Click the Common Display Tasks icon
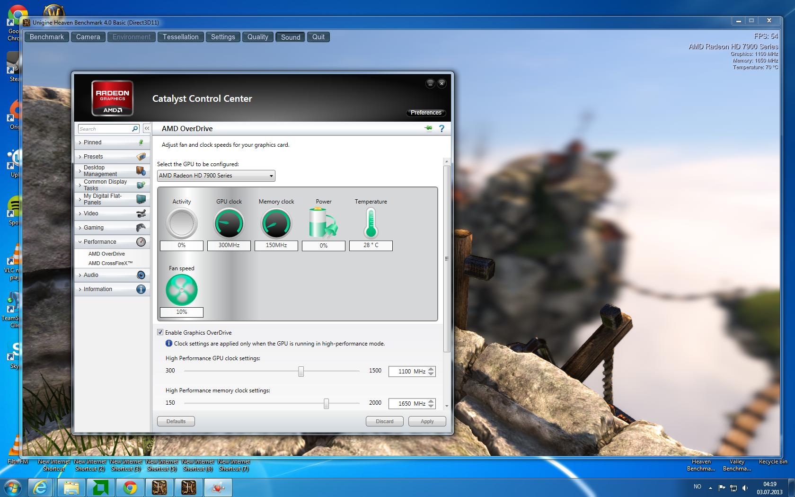Image resolution: width=795 pixels, height=497 pixels. 141,185
